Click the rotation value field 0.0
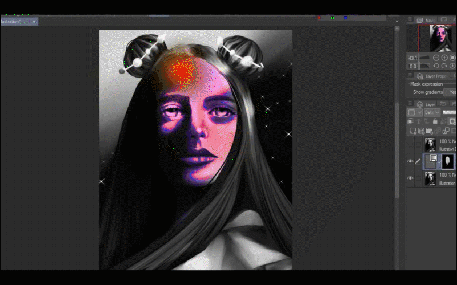The image size is (457, 285). point(412,66)
